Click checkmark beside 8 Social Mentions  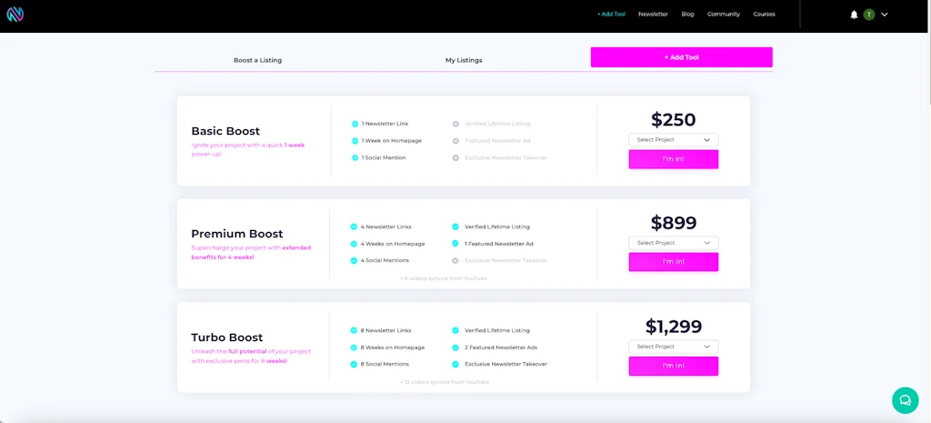(x=354, y=364)
